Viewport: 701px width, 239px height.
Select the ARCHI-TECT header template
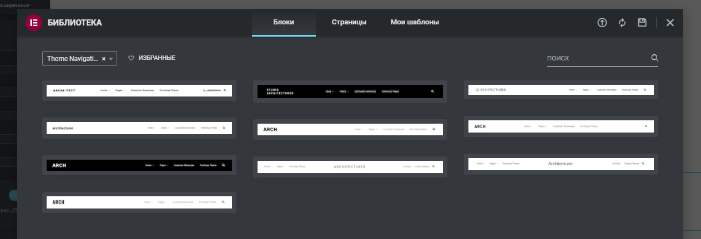[x=139, y=90]
